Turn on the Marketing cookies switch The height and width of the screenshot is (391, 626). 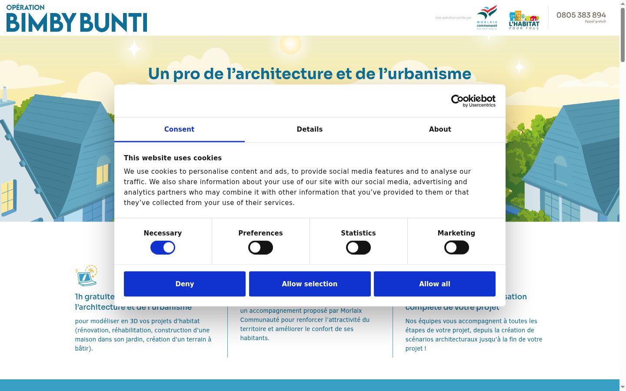(x=456, y=248)
